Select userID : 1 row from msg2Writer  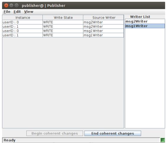(63, 27)
